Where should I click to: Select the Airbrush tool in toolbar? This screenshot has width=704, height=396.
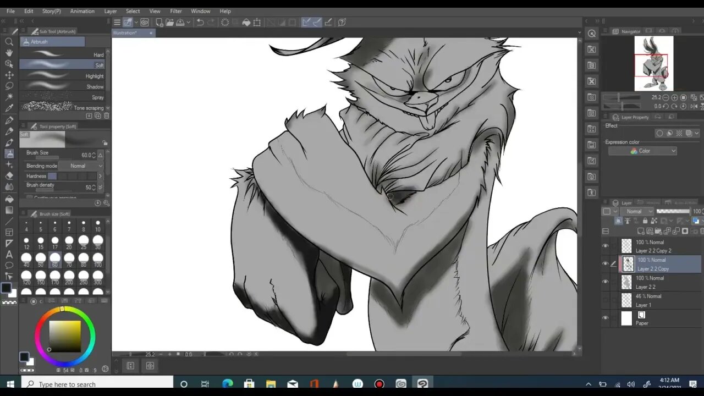pyautogui.click(x=9, y=153)
